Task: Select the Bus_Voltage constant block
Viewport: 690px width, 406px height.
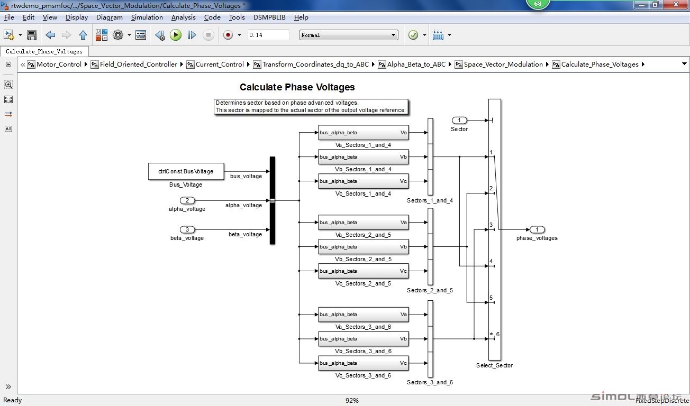Action: (186, 171)
